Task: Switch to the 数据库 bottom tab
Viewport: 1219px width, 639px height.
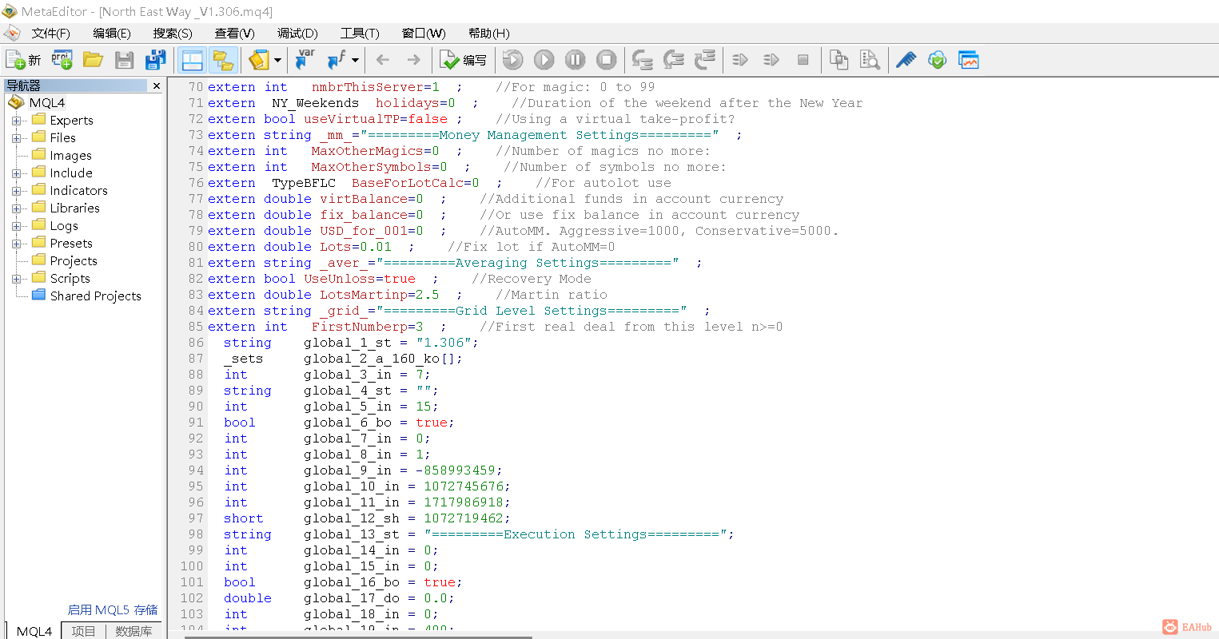Action: (x=133, y=631)
